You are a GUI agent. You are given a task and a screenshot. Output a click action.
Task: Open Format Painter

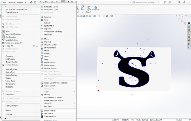tap(21, 65)
